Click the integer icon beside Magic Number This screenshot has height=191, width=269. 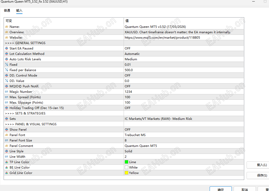pyautogui.click(x=6, y=92)
